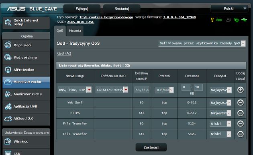Open Mapa sieci page
The width and height of the screenshot is (253, 155).
click(x=26, y=45)
